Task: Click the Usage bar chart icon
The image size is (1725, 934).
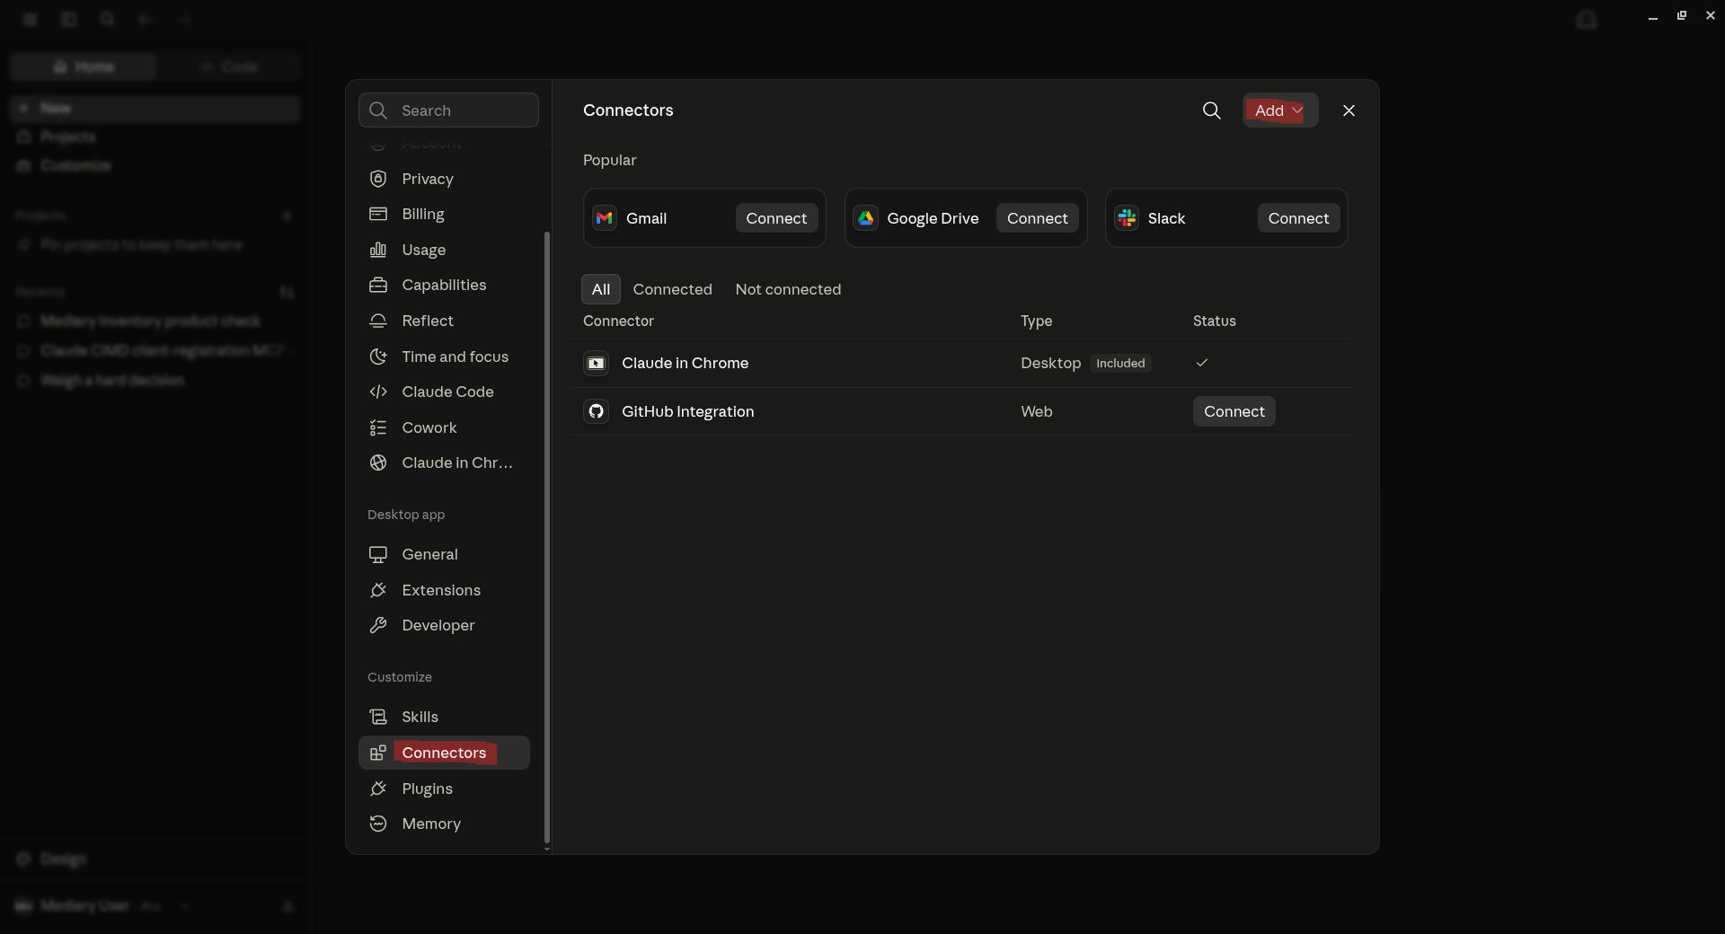Action: click(x=378, y=250)
